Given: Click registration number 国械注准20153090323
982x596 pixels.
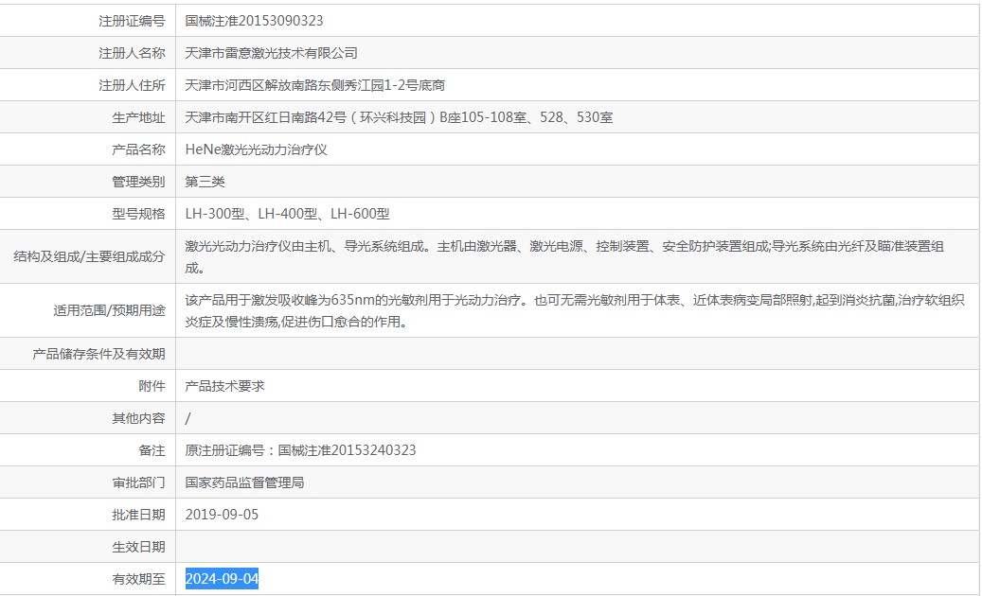Looking at the screenshot, I should coord(255,21).
